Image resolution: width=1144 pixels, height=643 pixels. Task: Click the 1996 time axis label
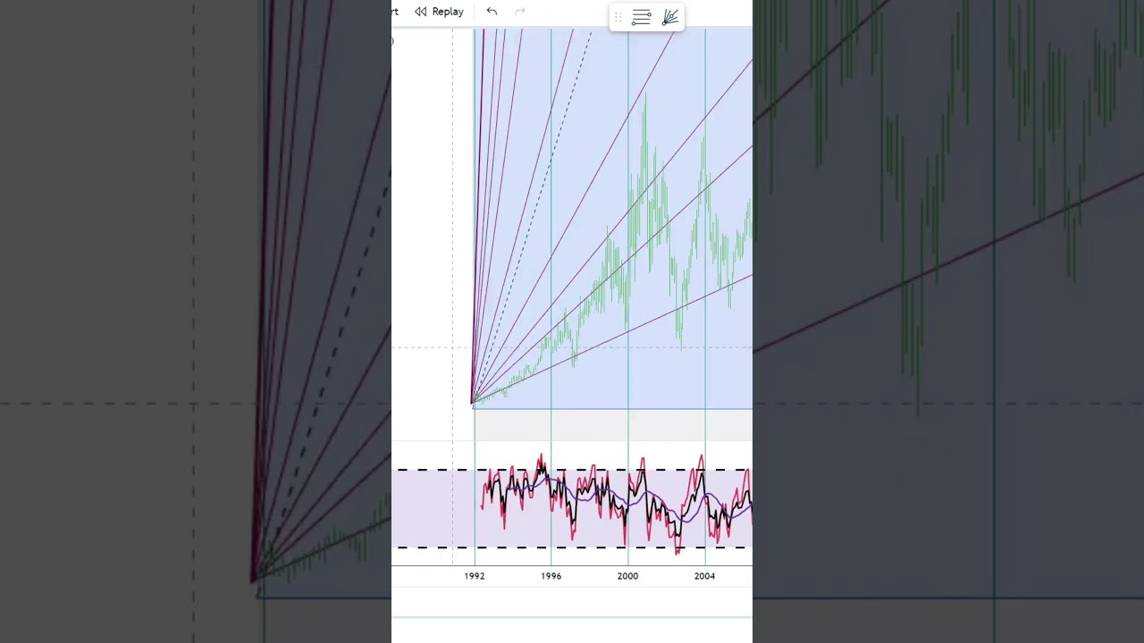[x=551, y=576]
